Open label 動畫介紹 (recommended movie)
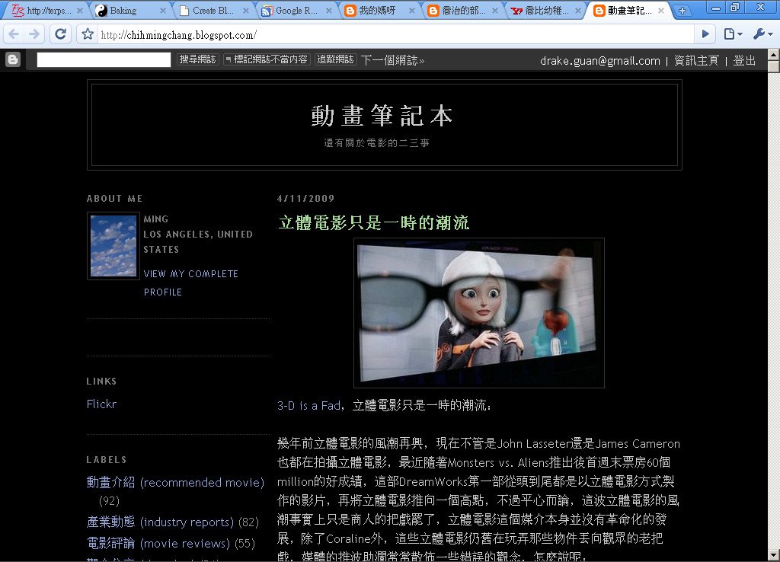 tap(175, 483)
